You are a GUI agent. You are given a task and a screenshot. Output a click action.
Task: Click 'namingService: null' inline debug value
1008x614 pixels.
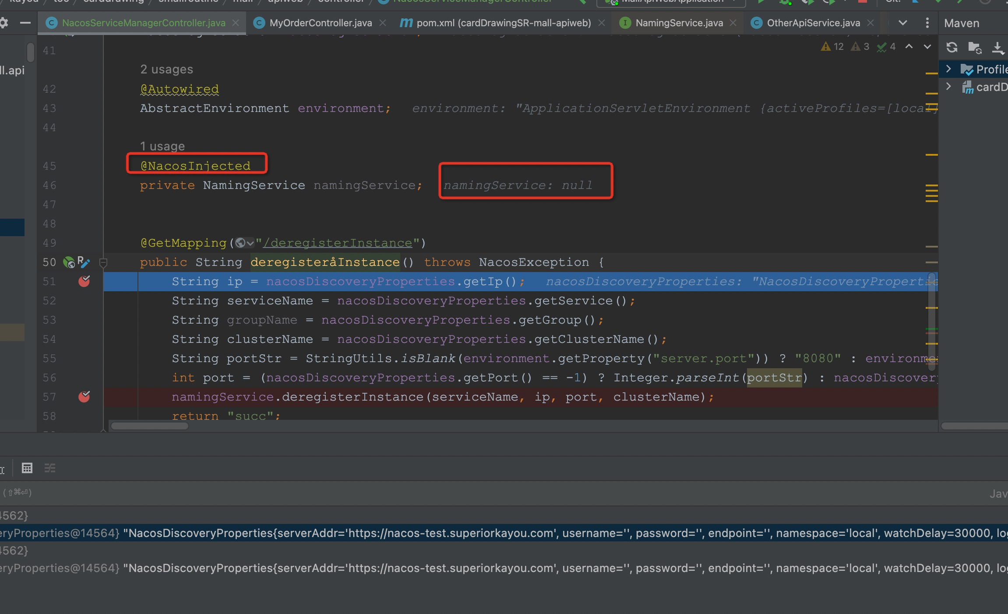click(x=518, y=185)
